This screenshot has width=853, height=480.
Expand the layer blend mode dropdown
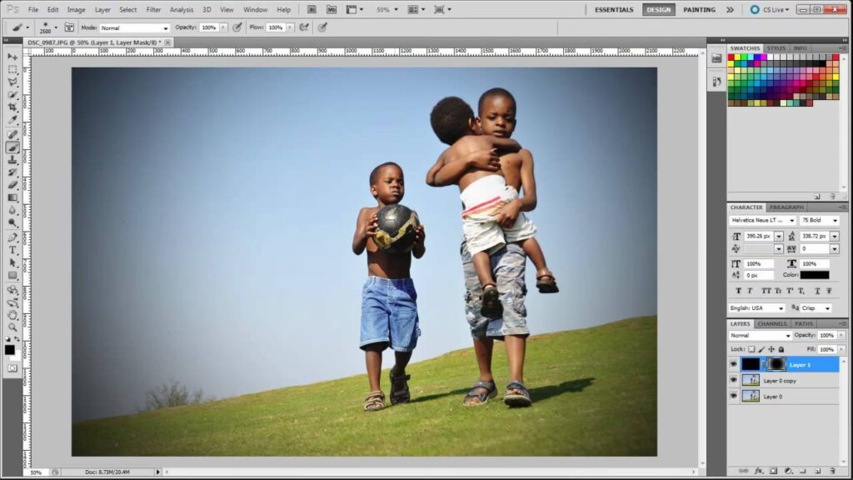tap(760, 335)
